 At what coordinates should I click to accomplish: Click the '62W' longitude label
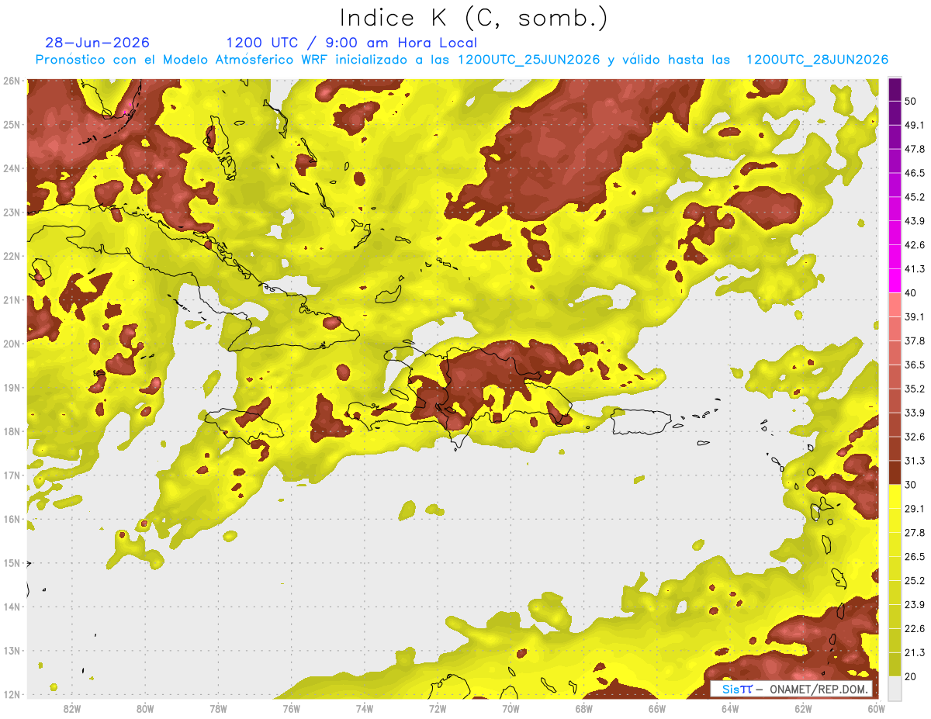point(804,709)
